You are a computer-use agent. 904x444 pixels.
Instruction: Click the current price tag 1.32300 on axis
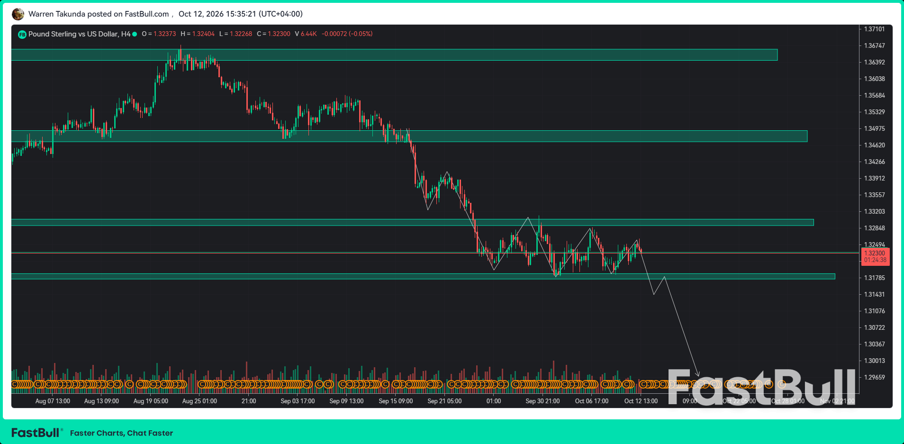(875, 254)
